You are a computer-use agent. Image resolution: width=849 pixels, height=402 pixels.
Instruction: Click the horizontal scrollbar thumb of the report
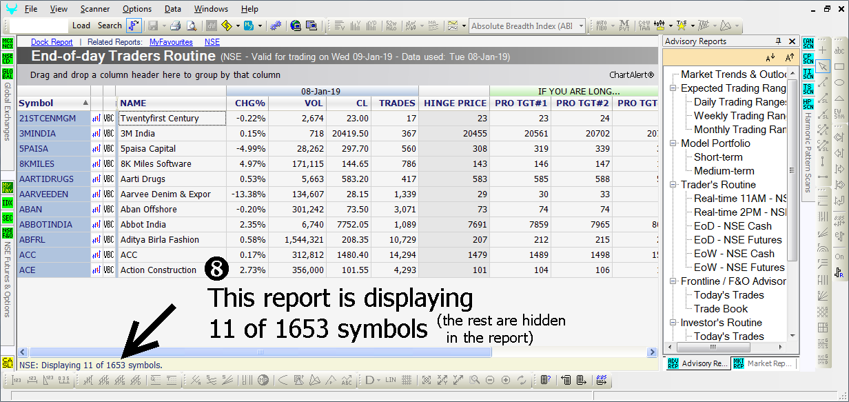(260, 352)
